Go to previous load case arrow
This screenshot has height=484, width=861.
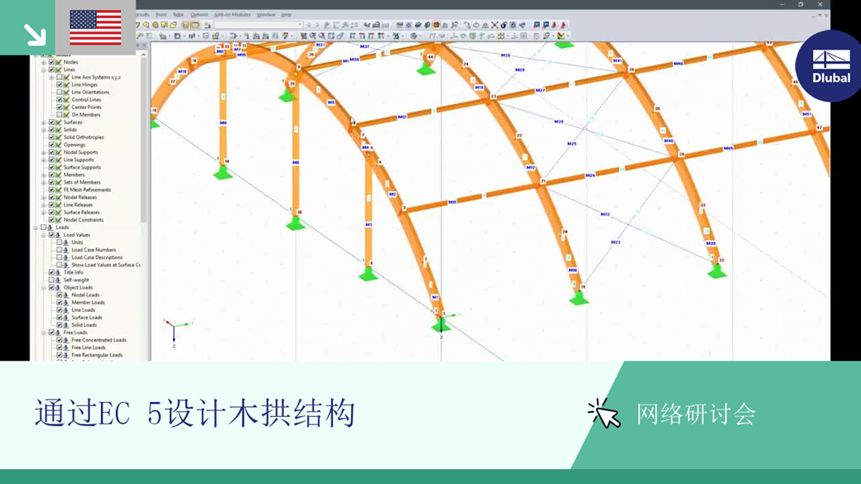coord(309,26)
